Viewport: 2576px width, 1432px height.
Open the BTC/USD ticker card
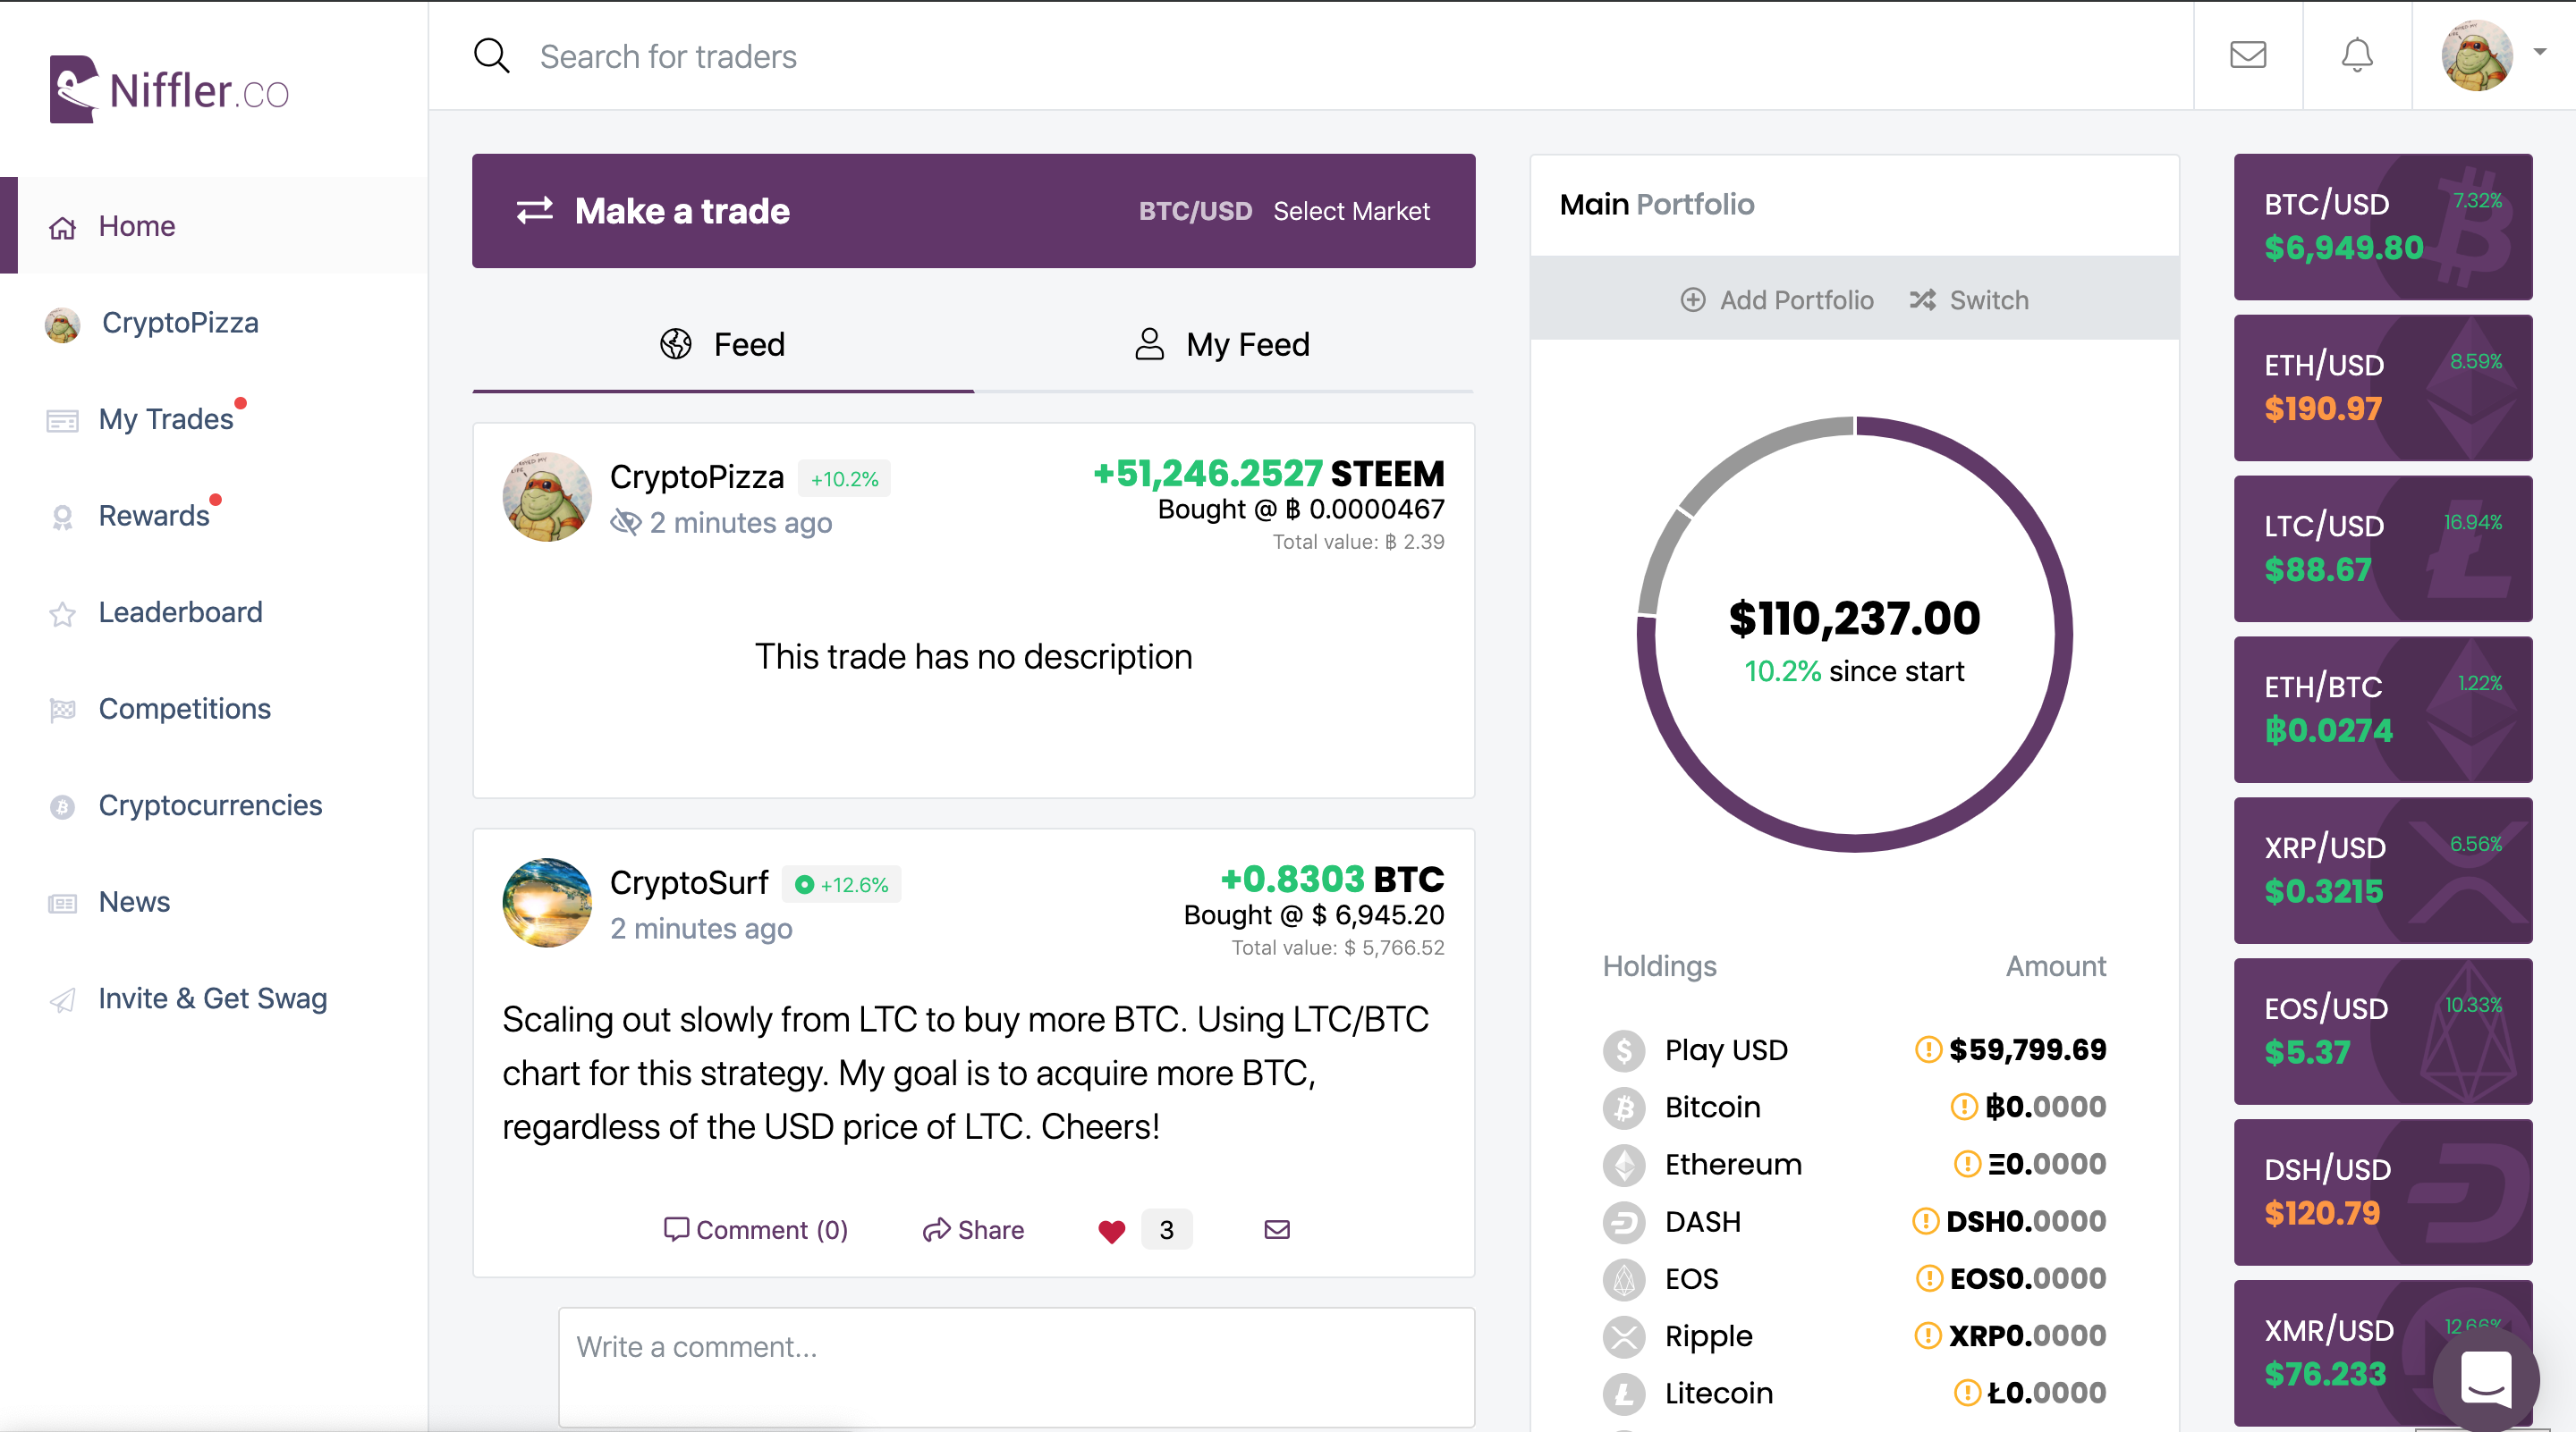[x=2382, y=227]
